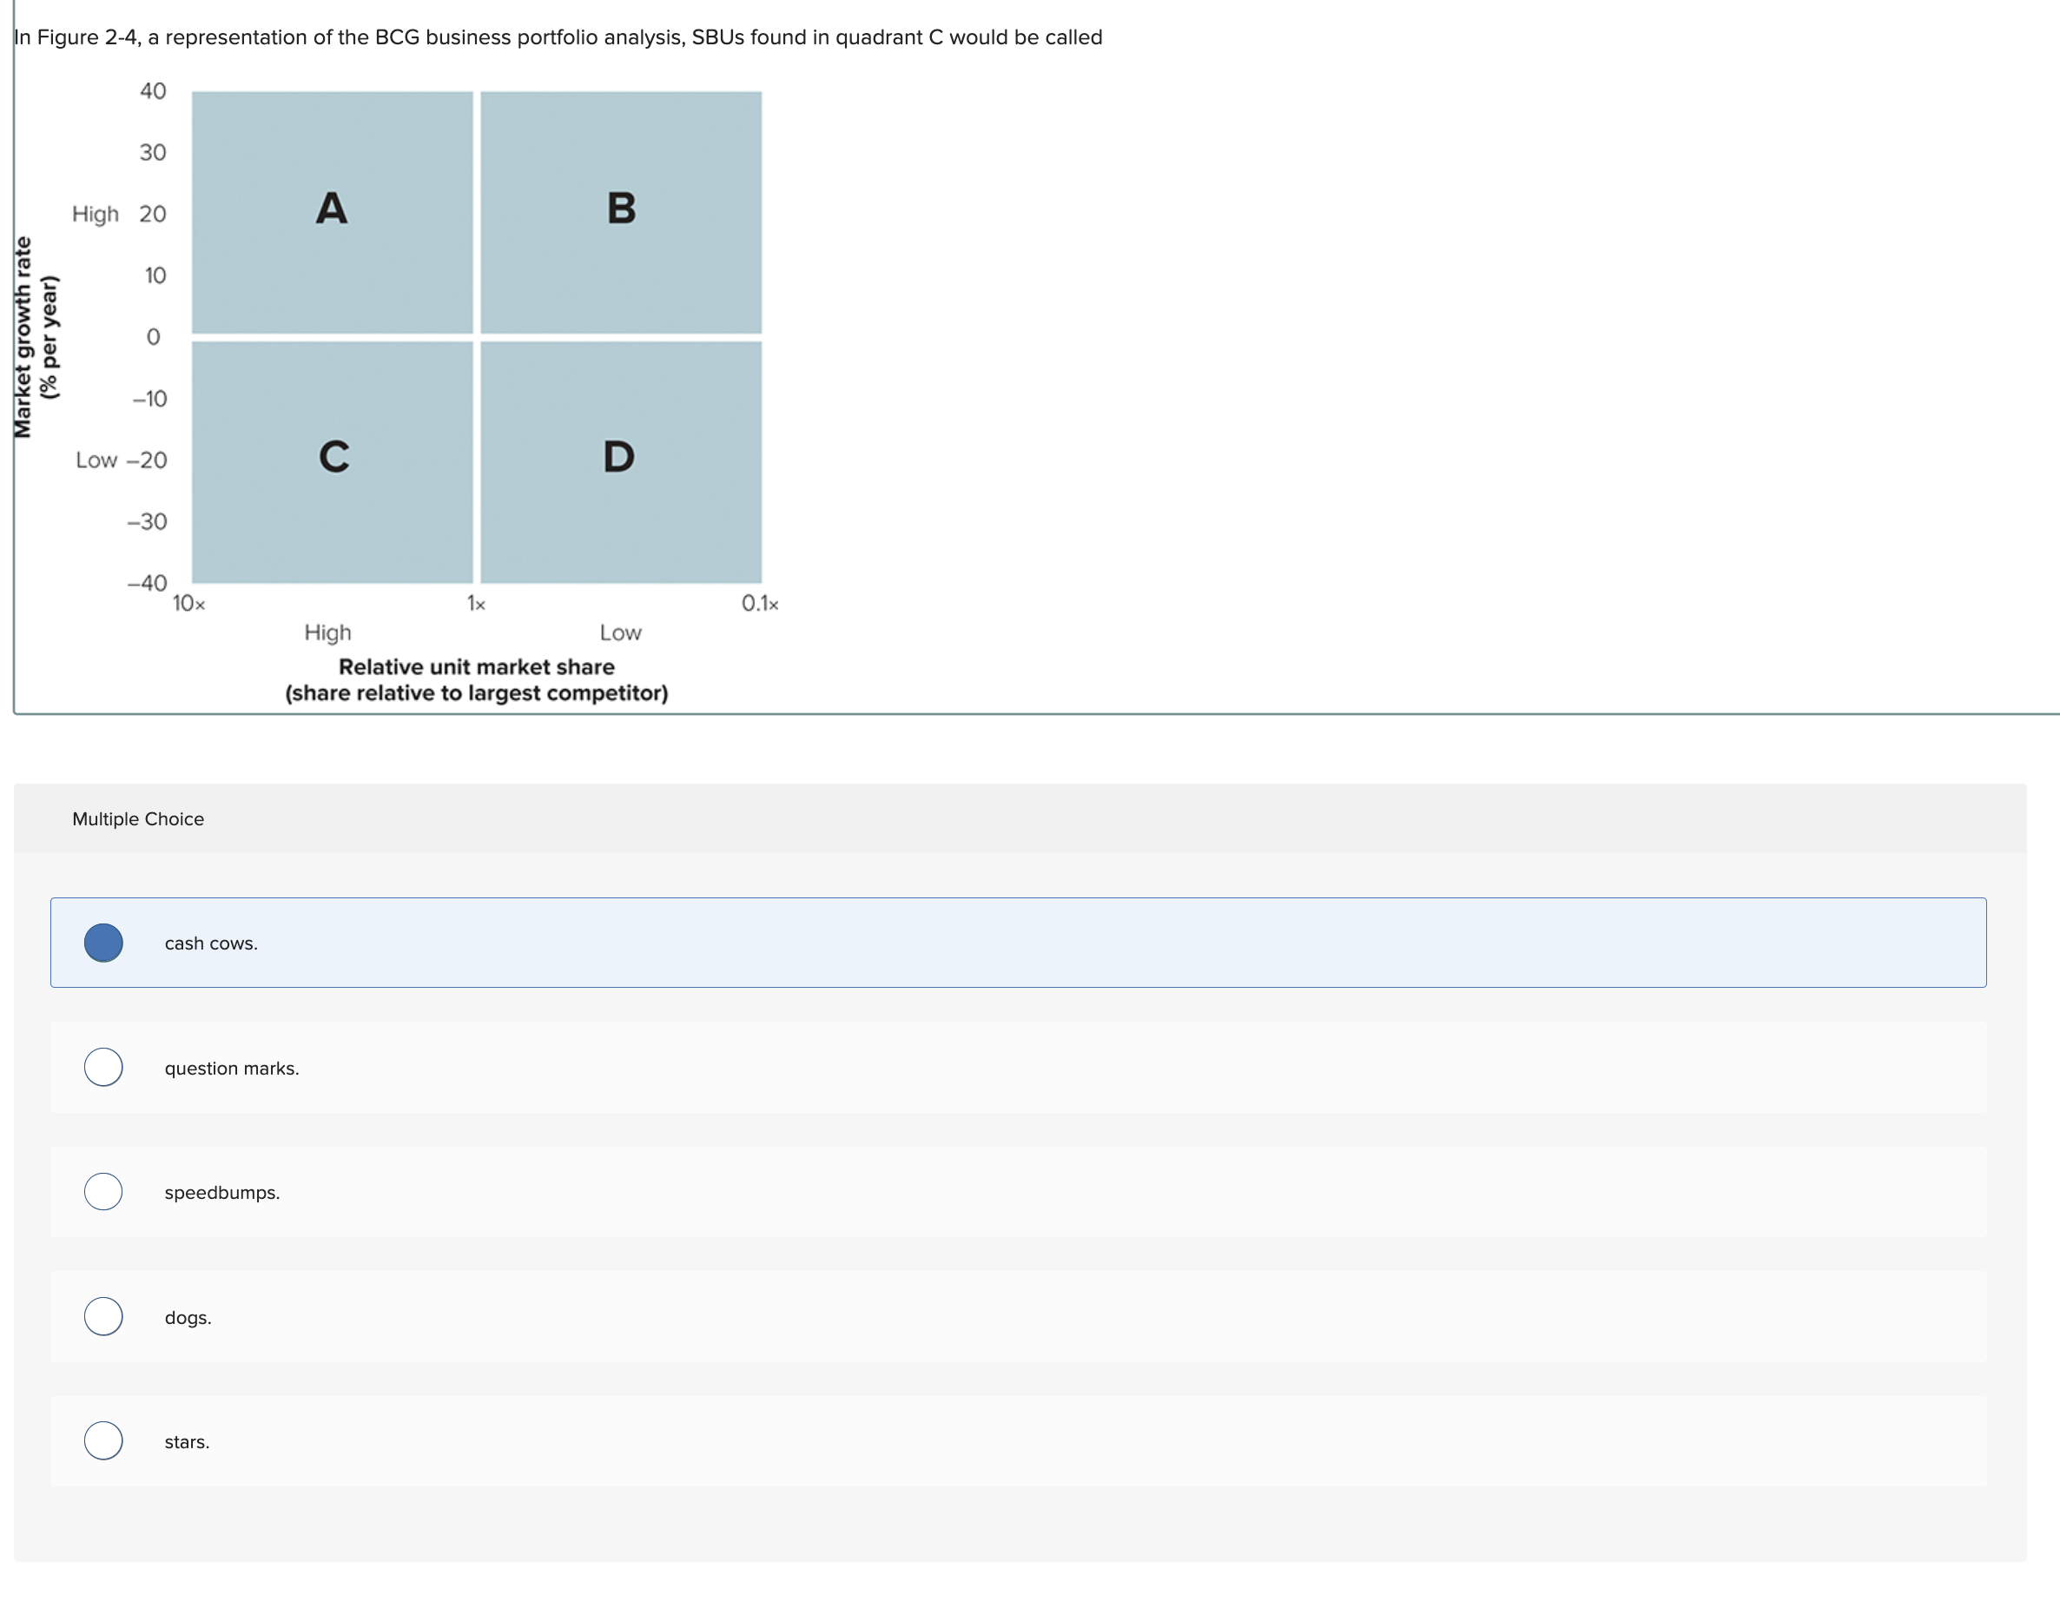Screen dimensions: 2060x1602
Task: Click the 'Relative unit market share' axis title
Action: point(476,667)
